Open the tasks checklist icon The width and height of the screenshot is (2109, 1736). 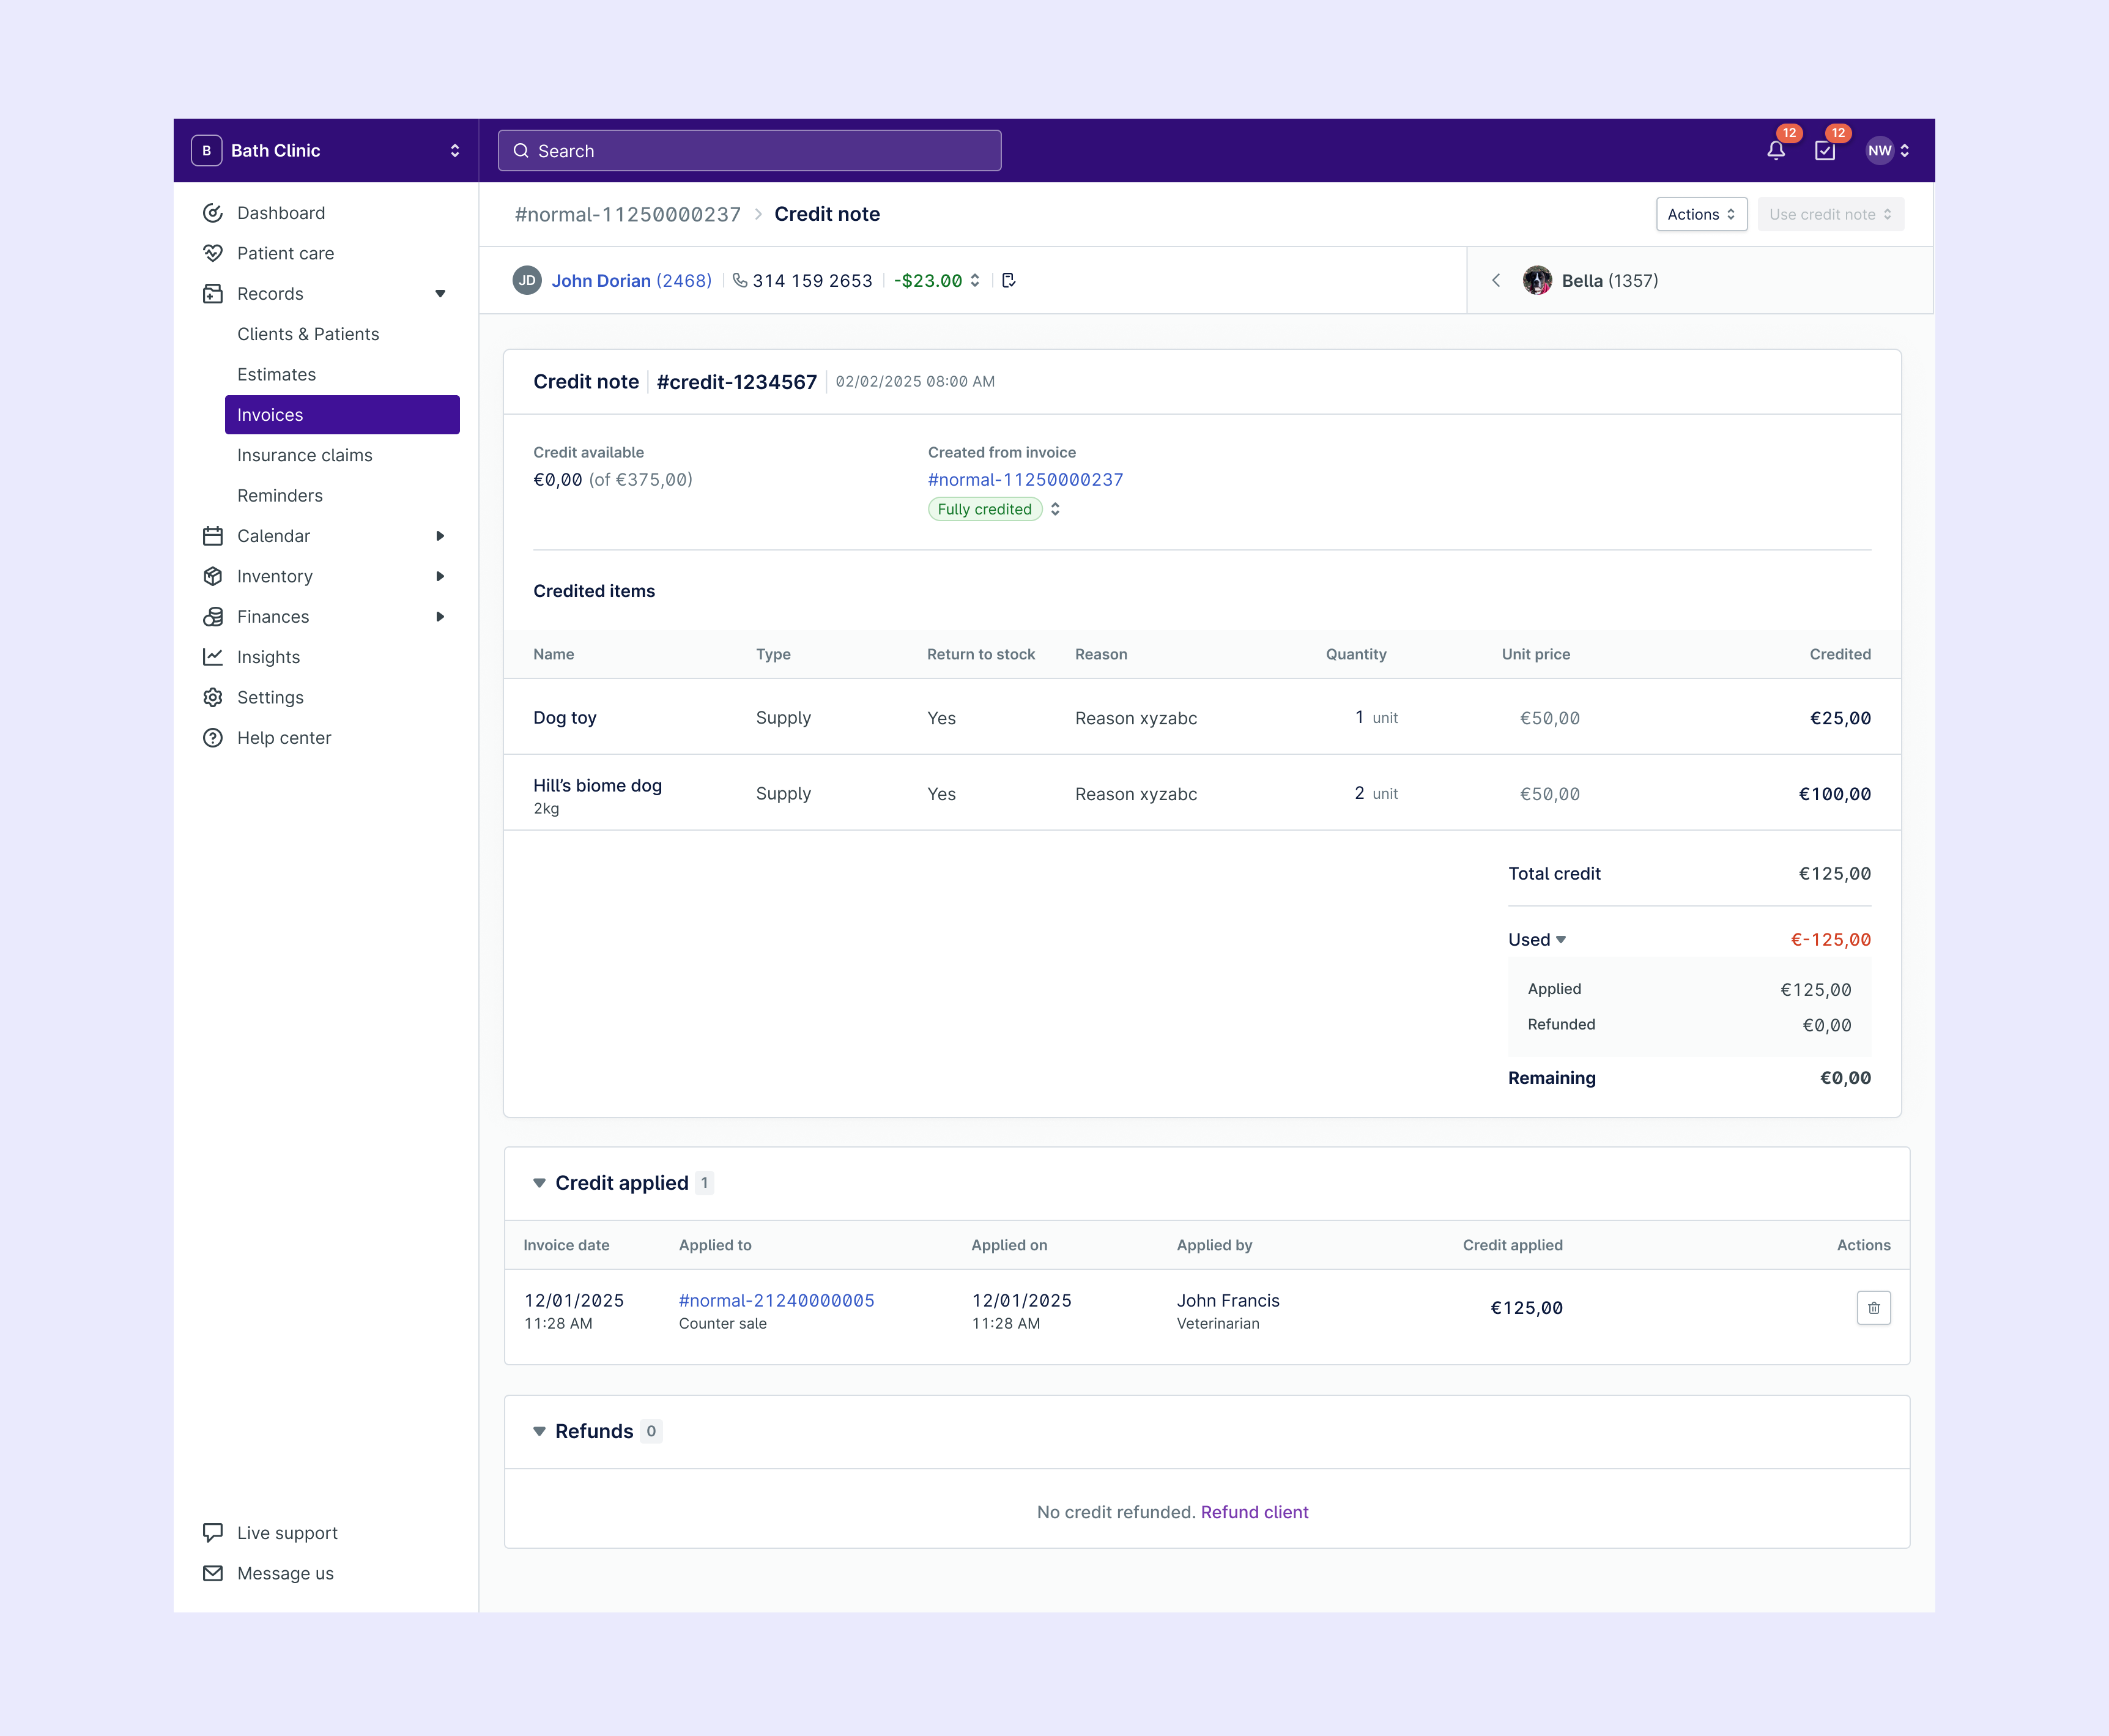(1825, 151)
